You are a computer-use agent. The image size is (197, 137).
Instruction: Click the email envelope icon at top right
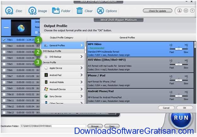coord(186,11)
